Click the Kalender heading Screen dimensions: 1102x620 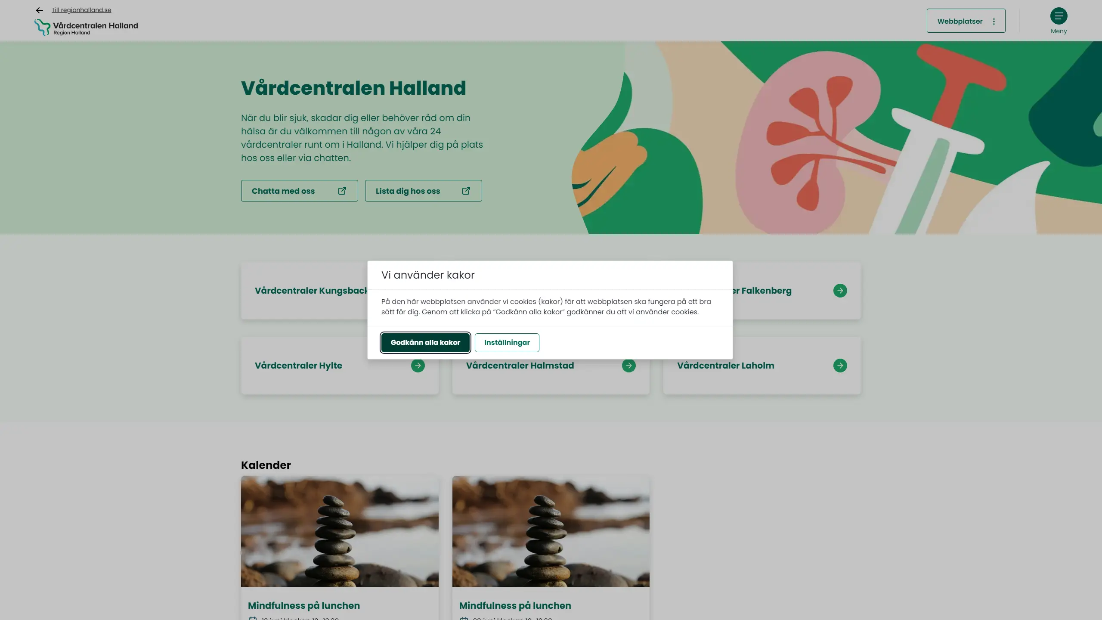(x=266, y=465)
